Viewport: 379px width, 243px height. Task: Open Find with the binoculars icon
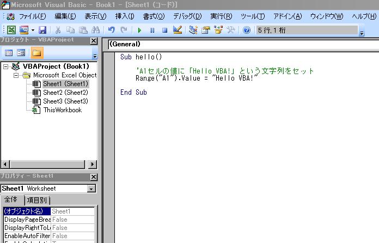point(96,30)
